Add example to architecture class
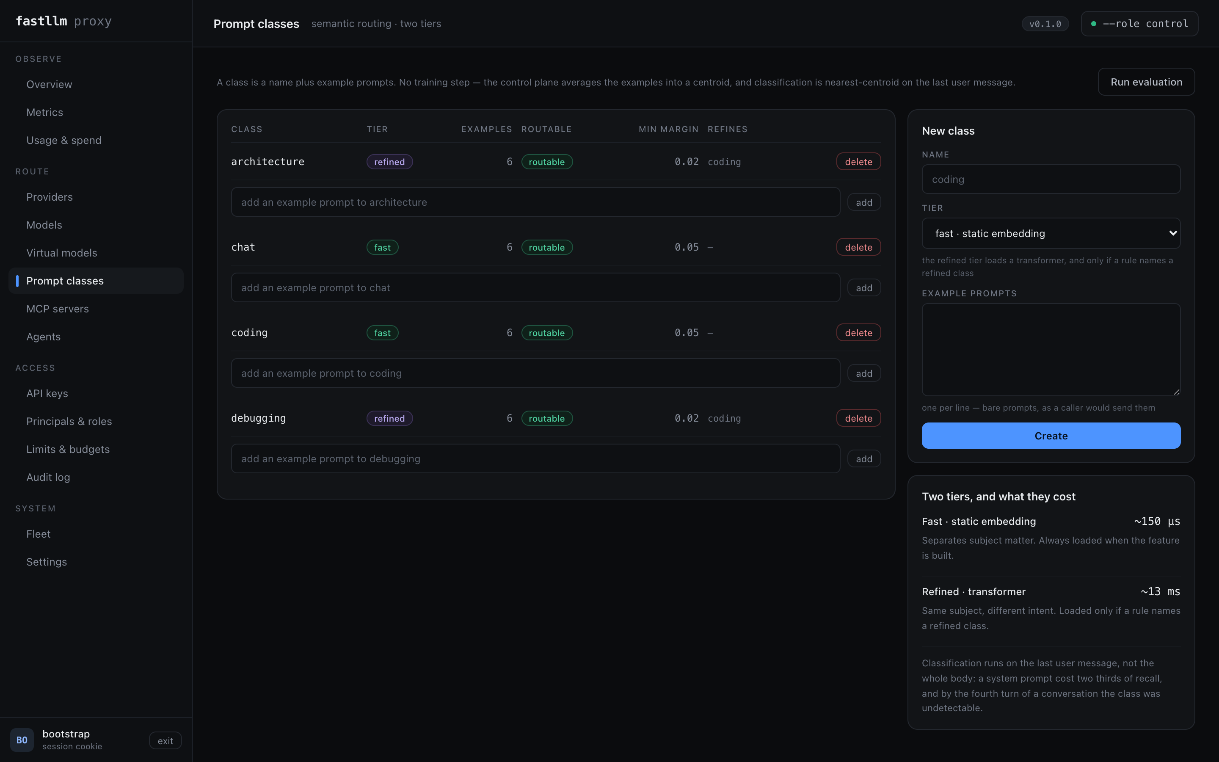 click(864, 202)
